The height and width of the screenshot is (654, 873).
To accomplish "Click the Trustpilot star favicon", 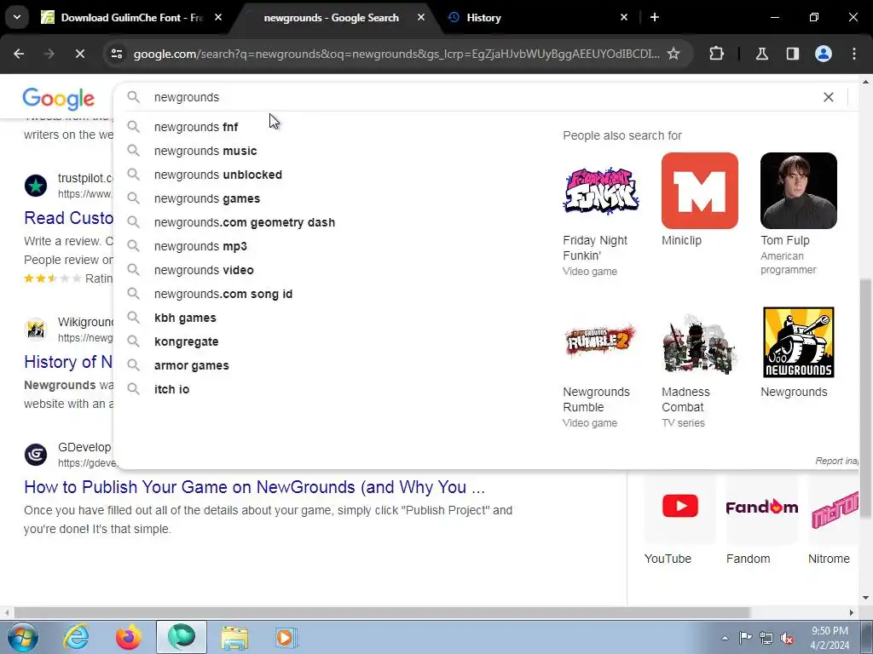I will point(36,185).
